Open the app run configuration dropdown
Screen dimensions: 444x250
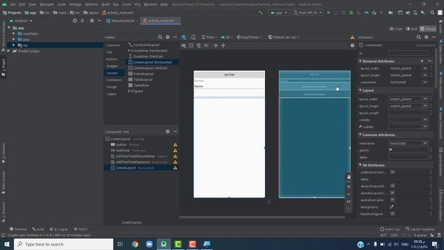[x=279, y=12]
